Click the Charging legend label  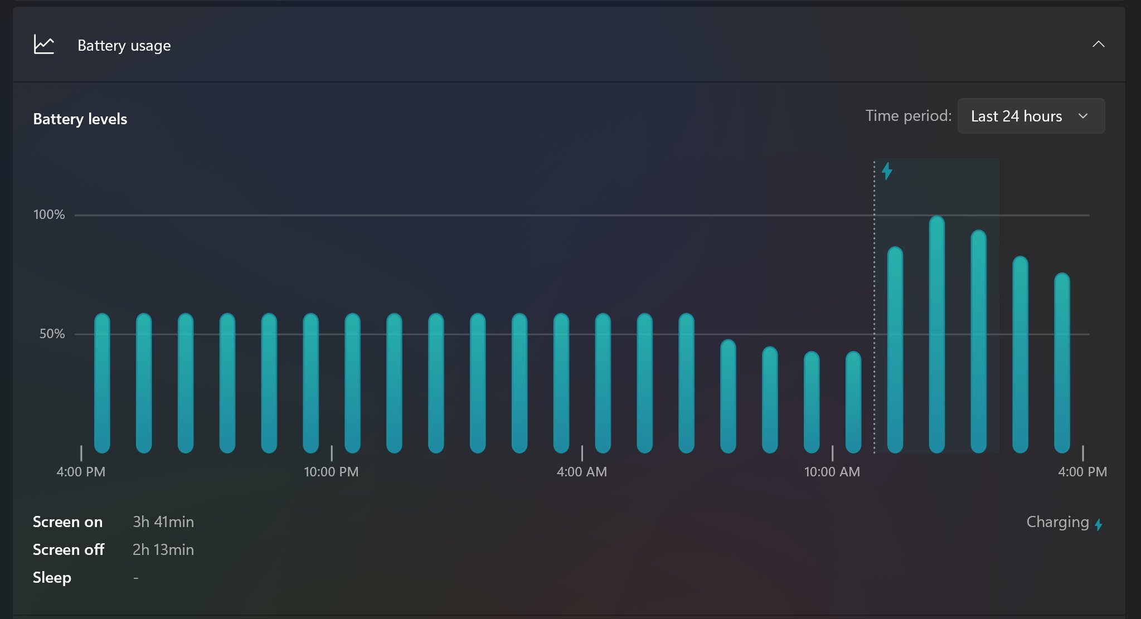1057,522
